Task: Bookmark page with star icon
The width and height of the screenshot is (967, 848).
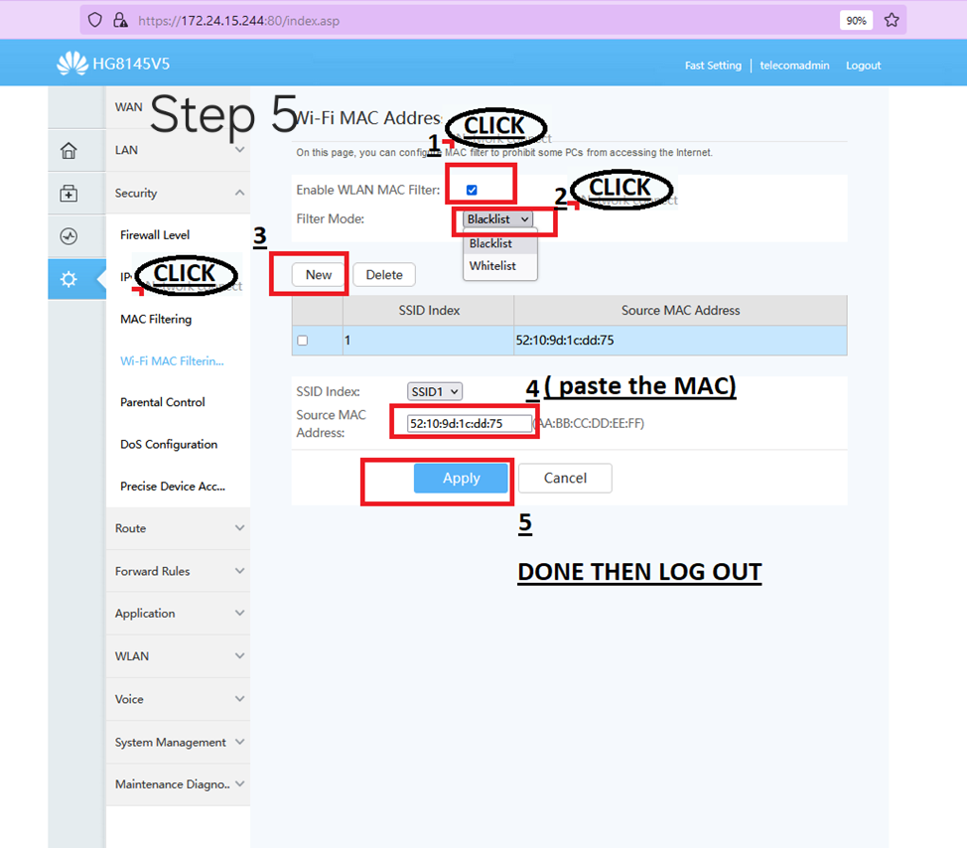Action: click(x=892, y=20)
